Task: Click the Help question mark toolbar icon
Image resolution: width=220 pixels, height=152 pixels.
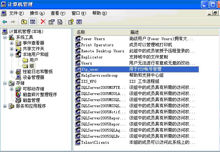Action: point(71,22)
